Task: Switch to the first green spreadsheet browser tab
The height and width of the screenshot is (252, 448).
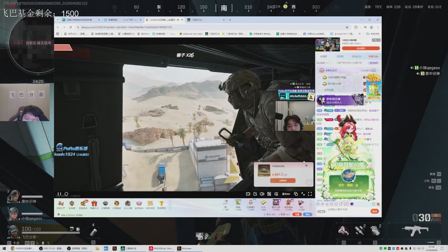Action: [81, 20]
